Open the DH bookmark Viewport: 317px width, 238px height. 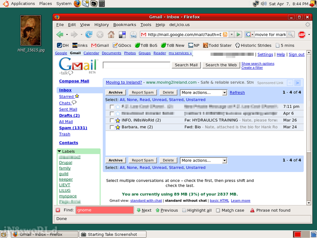click(63, 45)
